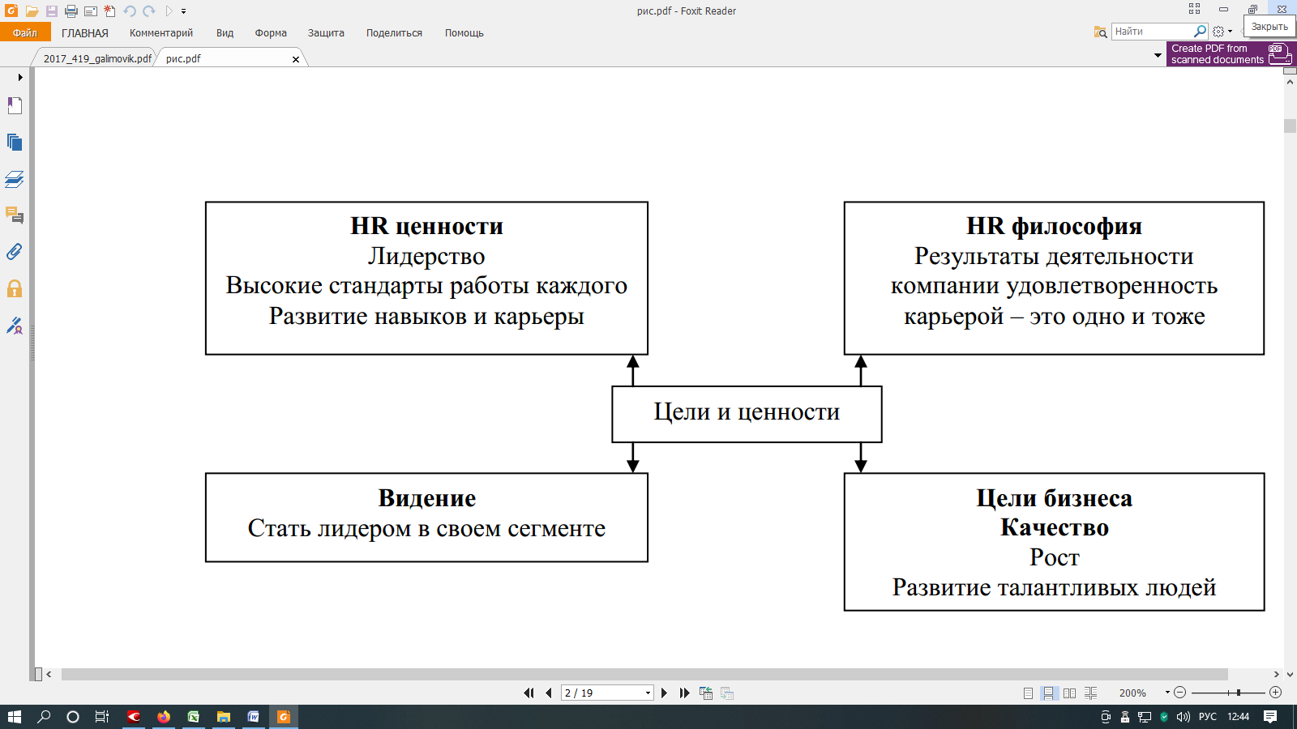Viewport: 1297px width, 729px height.
Task: Click the РУС language indicator
Action: point(1208,717)
